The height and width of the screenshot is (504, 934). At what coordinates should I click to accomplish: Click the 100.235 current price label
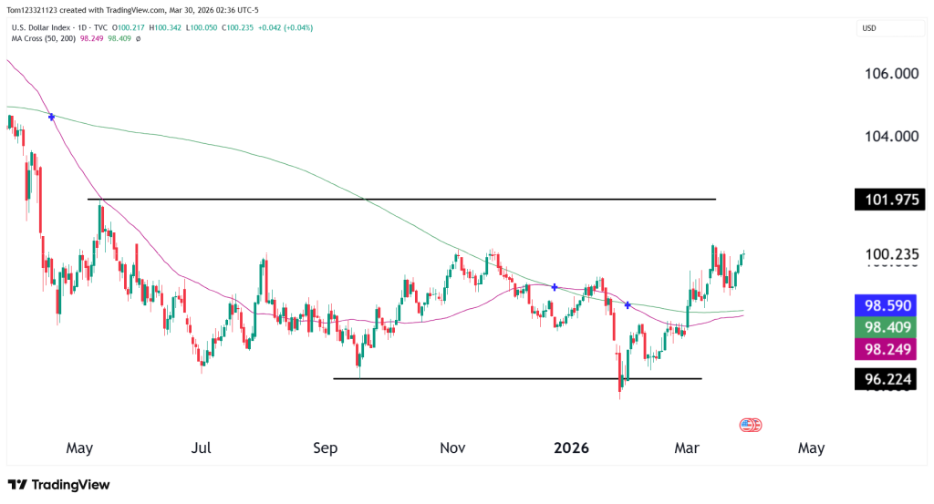(889, 256)
